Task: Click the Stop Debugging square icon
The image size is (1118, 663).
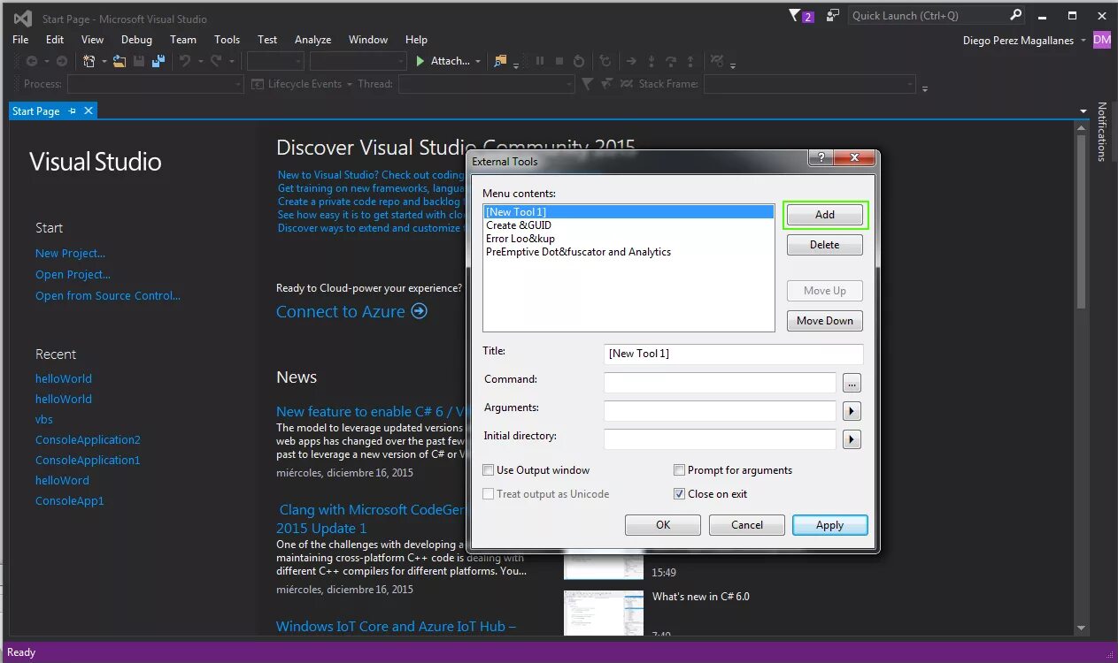Action: tap(559, 61)
